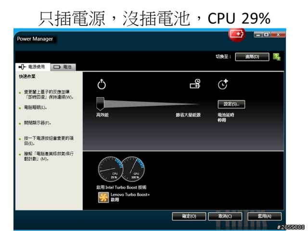Cancel with 取消(C) button

(225, 216)
